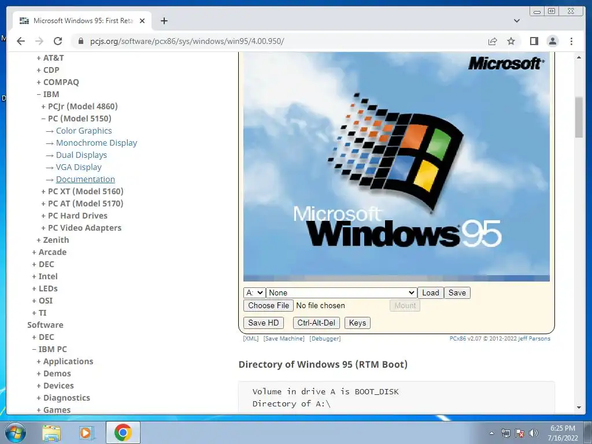Close the Microsoft Windows 95 tab
Screen dimensions: 592x444
click(142, 21)
